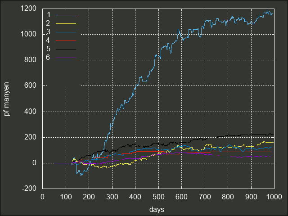This screenshot has width=288, height=216.
Task: Click legend label '3'
Action: coord(48,32)
